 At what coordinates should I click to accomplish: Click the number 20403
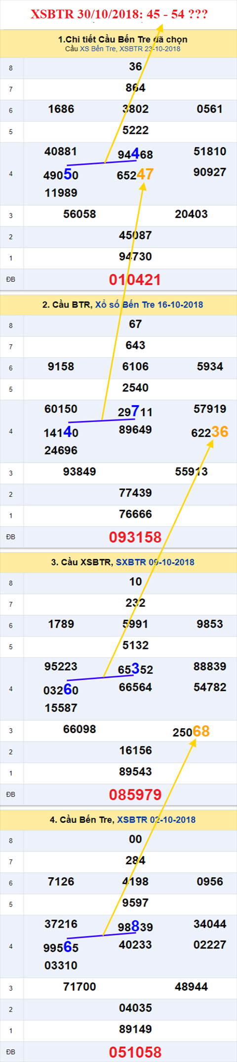click(191, 214)
